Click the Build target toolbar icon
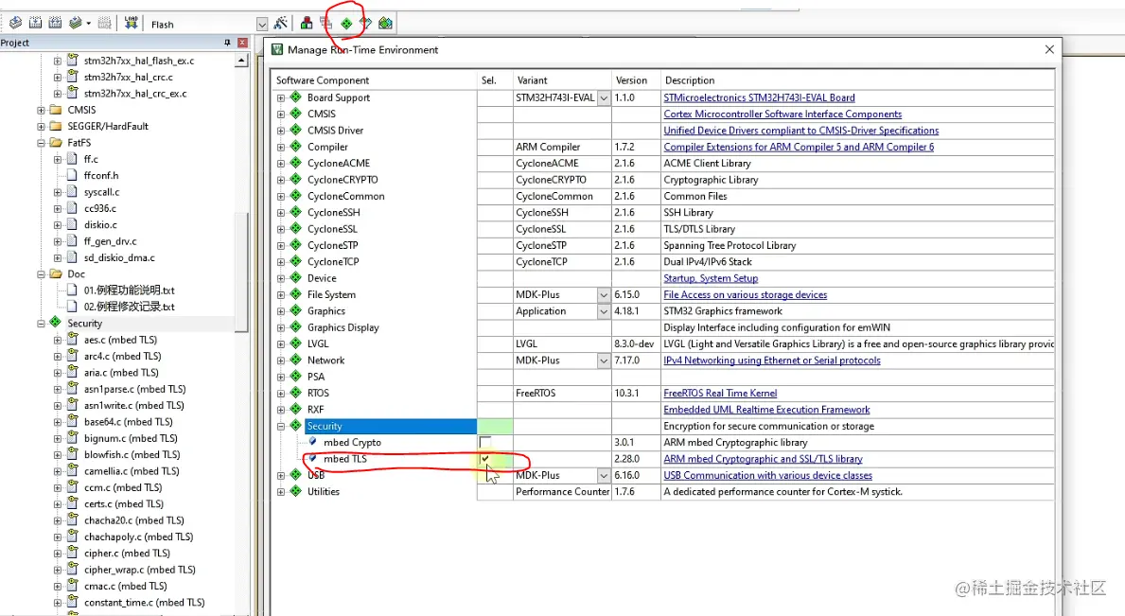Viewport: 1125px width, 616px height. click(35, 23)
